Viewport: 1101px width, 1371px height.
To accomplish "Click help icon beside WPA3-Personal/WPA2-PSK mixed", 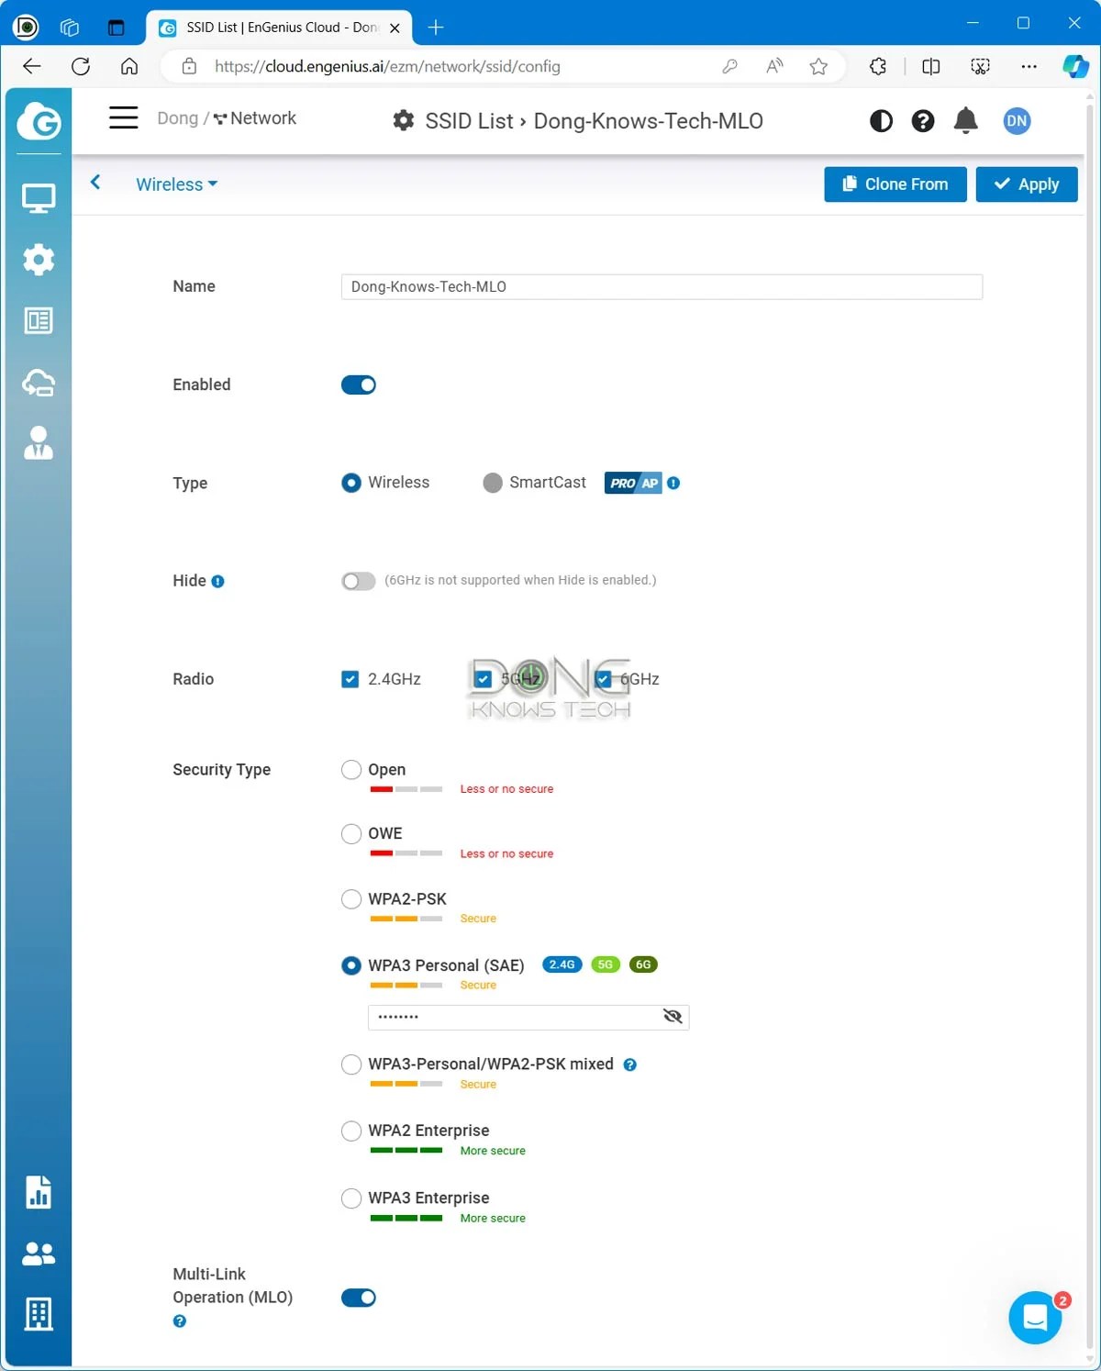I will pos(630,1065).
